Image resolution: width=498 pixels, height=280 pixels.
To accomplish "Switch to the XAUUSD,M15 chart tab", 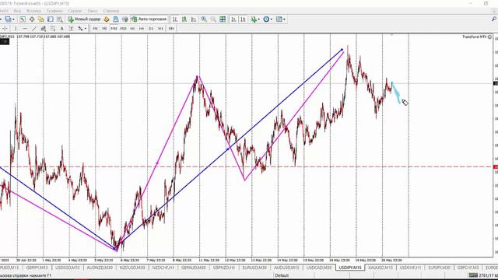I will point(381,268).
